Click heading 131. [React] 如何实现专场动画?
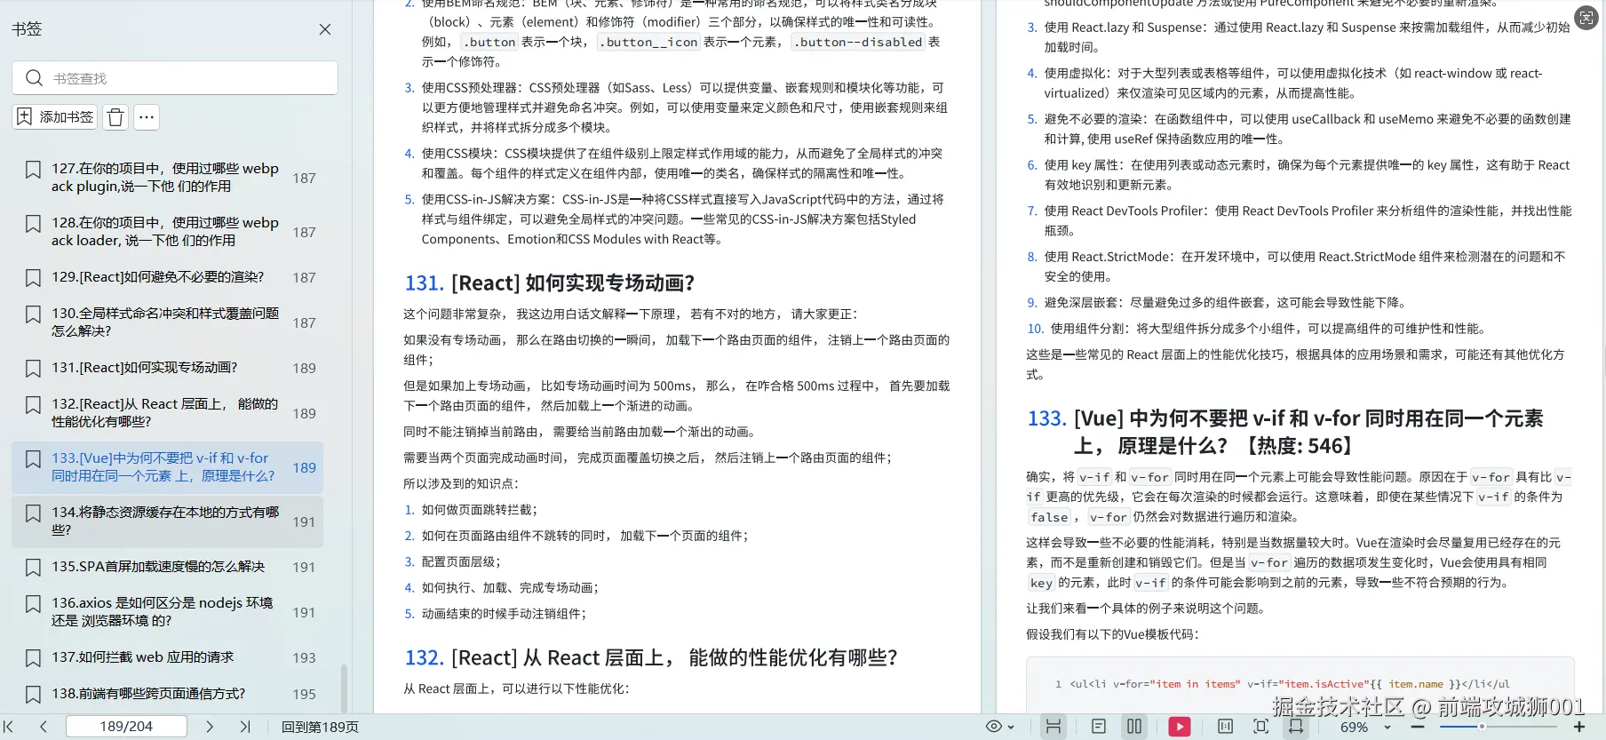The height and width of the screenshot is (740, 1606). (x=550, y=283)
